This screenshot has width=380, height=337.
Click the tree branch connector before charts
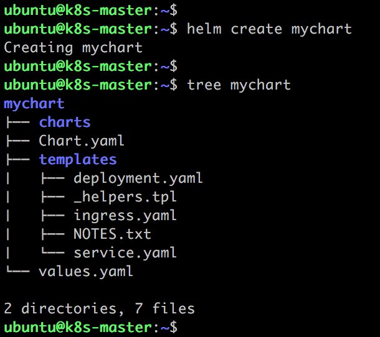coord(18,122)
